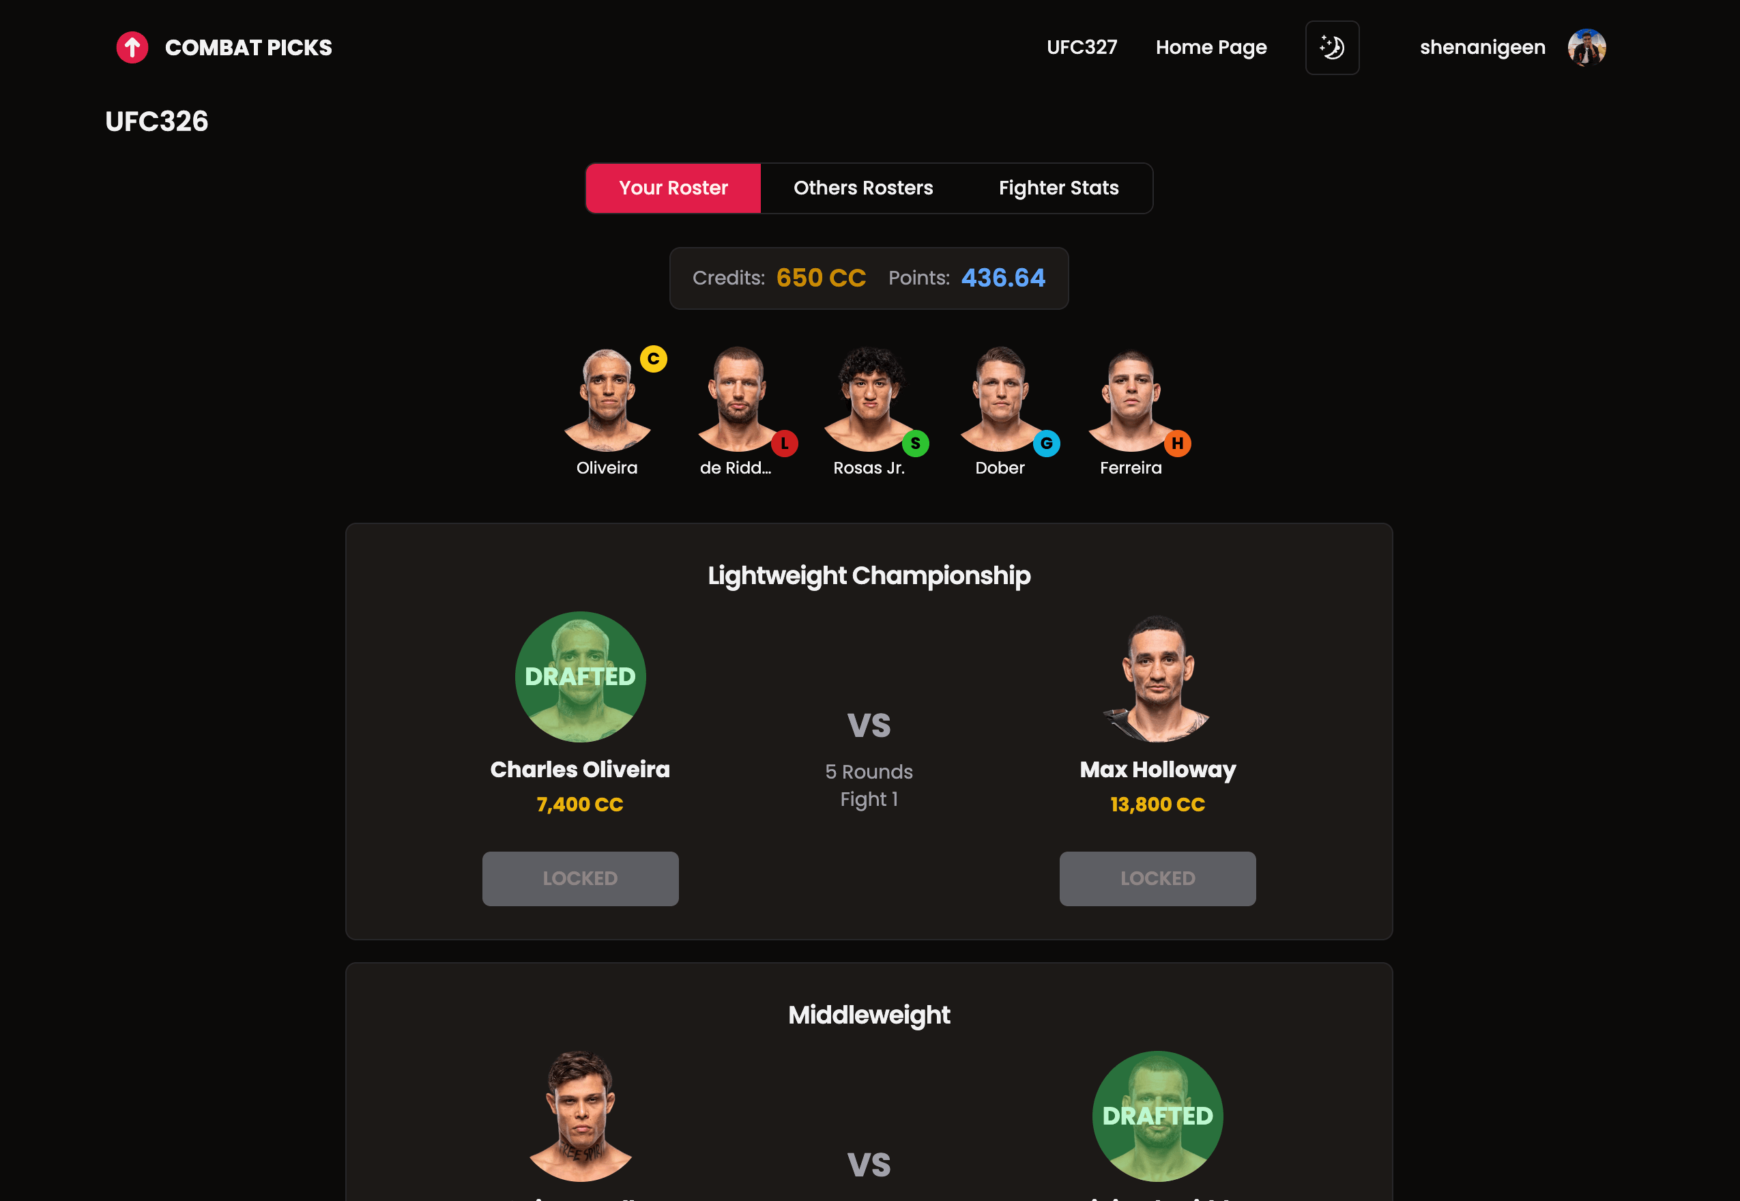
Task: Switch to the Others Rosters tab
Action: click(863, 188)
